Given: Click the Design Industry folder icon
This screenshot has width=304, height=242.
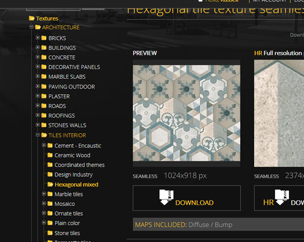Looking at the screenshot, I should click(x=50, y=175).
